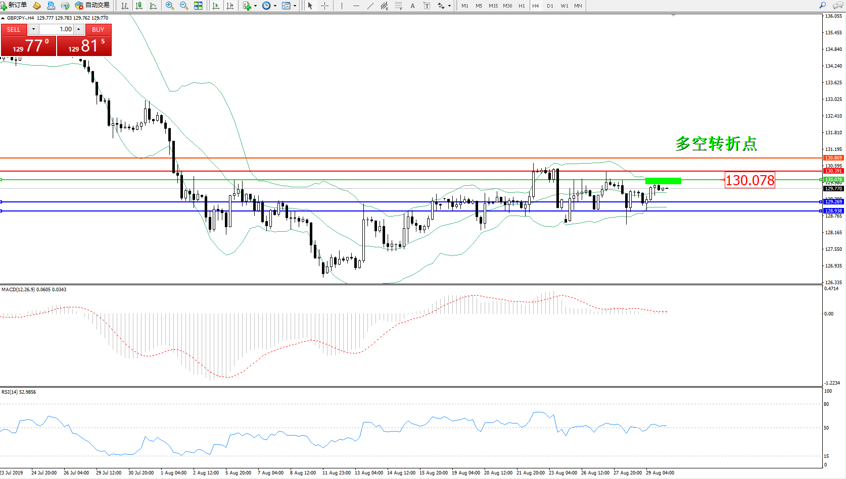
Task: Select the text label A tool
Action: [412, 6]
